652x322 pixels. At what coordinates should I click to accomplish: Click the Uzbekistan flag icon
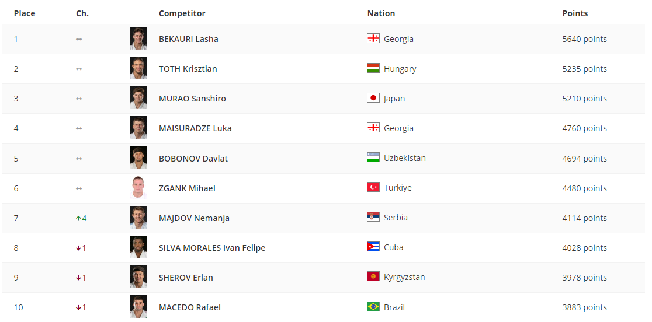tap(373, 157)
